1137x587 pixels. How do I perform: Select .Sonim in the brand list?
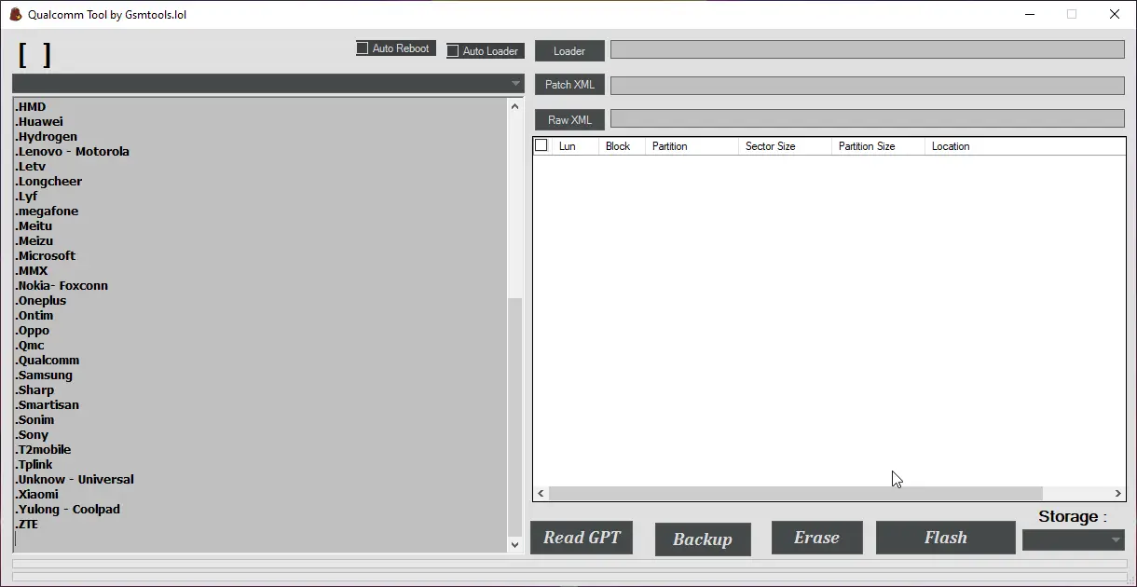(x=34, y=419)
